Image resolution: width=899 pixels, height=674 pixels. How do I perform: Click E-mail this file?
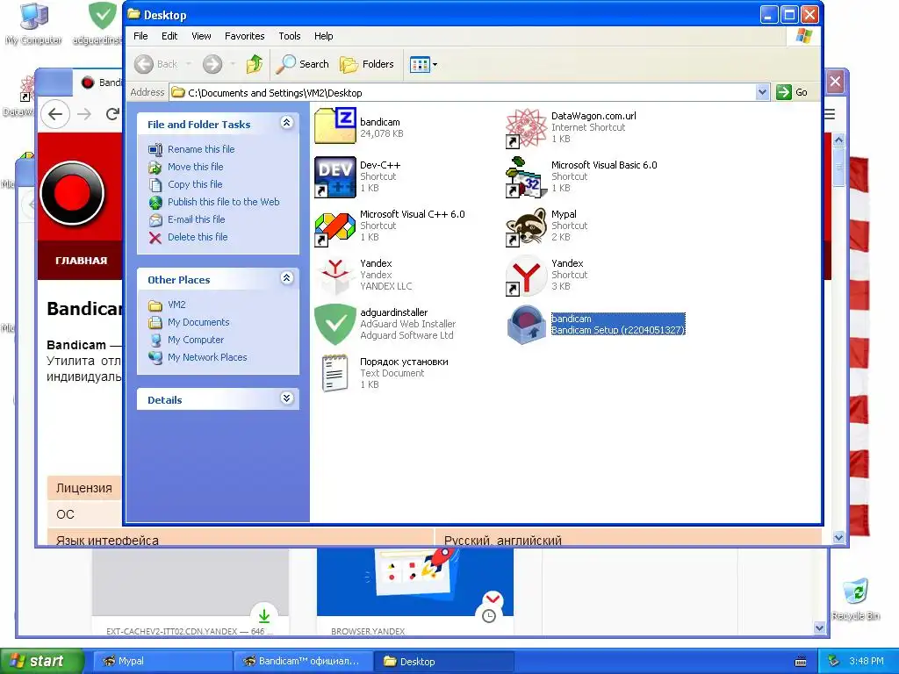tap(196, 219)
